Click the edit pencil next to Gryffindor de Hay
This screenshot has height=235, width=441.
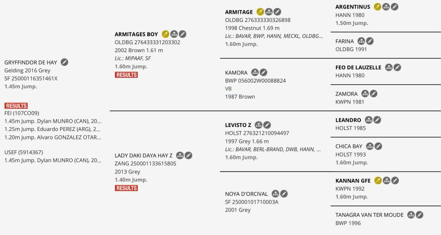65,62
